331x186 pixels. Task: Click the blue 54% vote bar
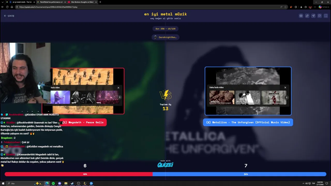[x=239, y=174]
